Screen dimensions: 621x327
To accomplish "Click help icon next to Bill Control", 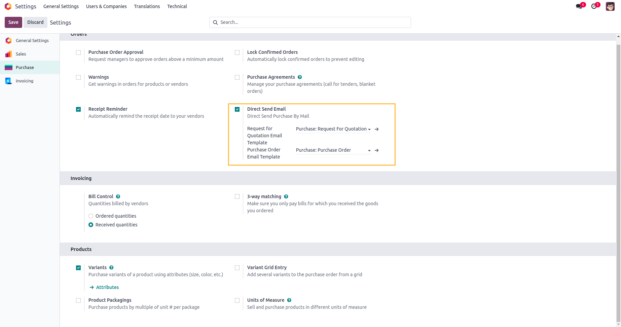I will (x=118, y=196).
